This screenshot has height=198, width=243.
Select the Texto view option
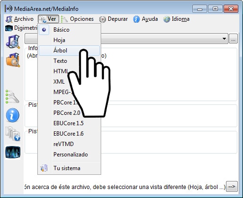coord(69,61)
